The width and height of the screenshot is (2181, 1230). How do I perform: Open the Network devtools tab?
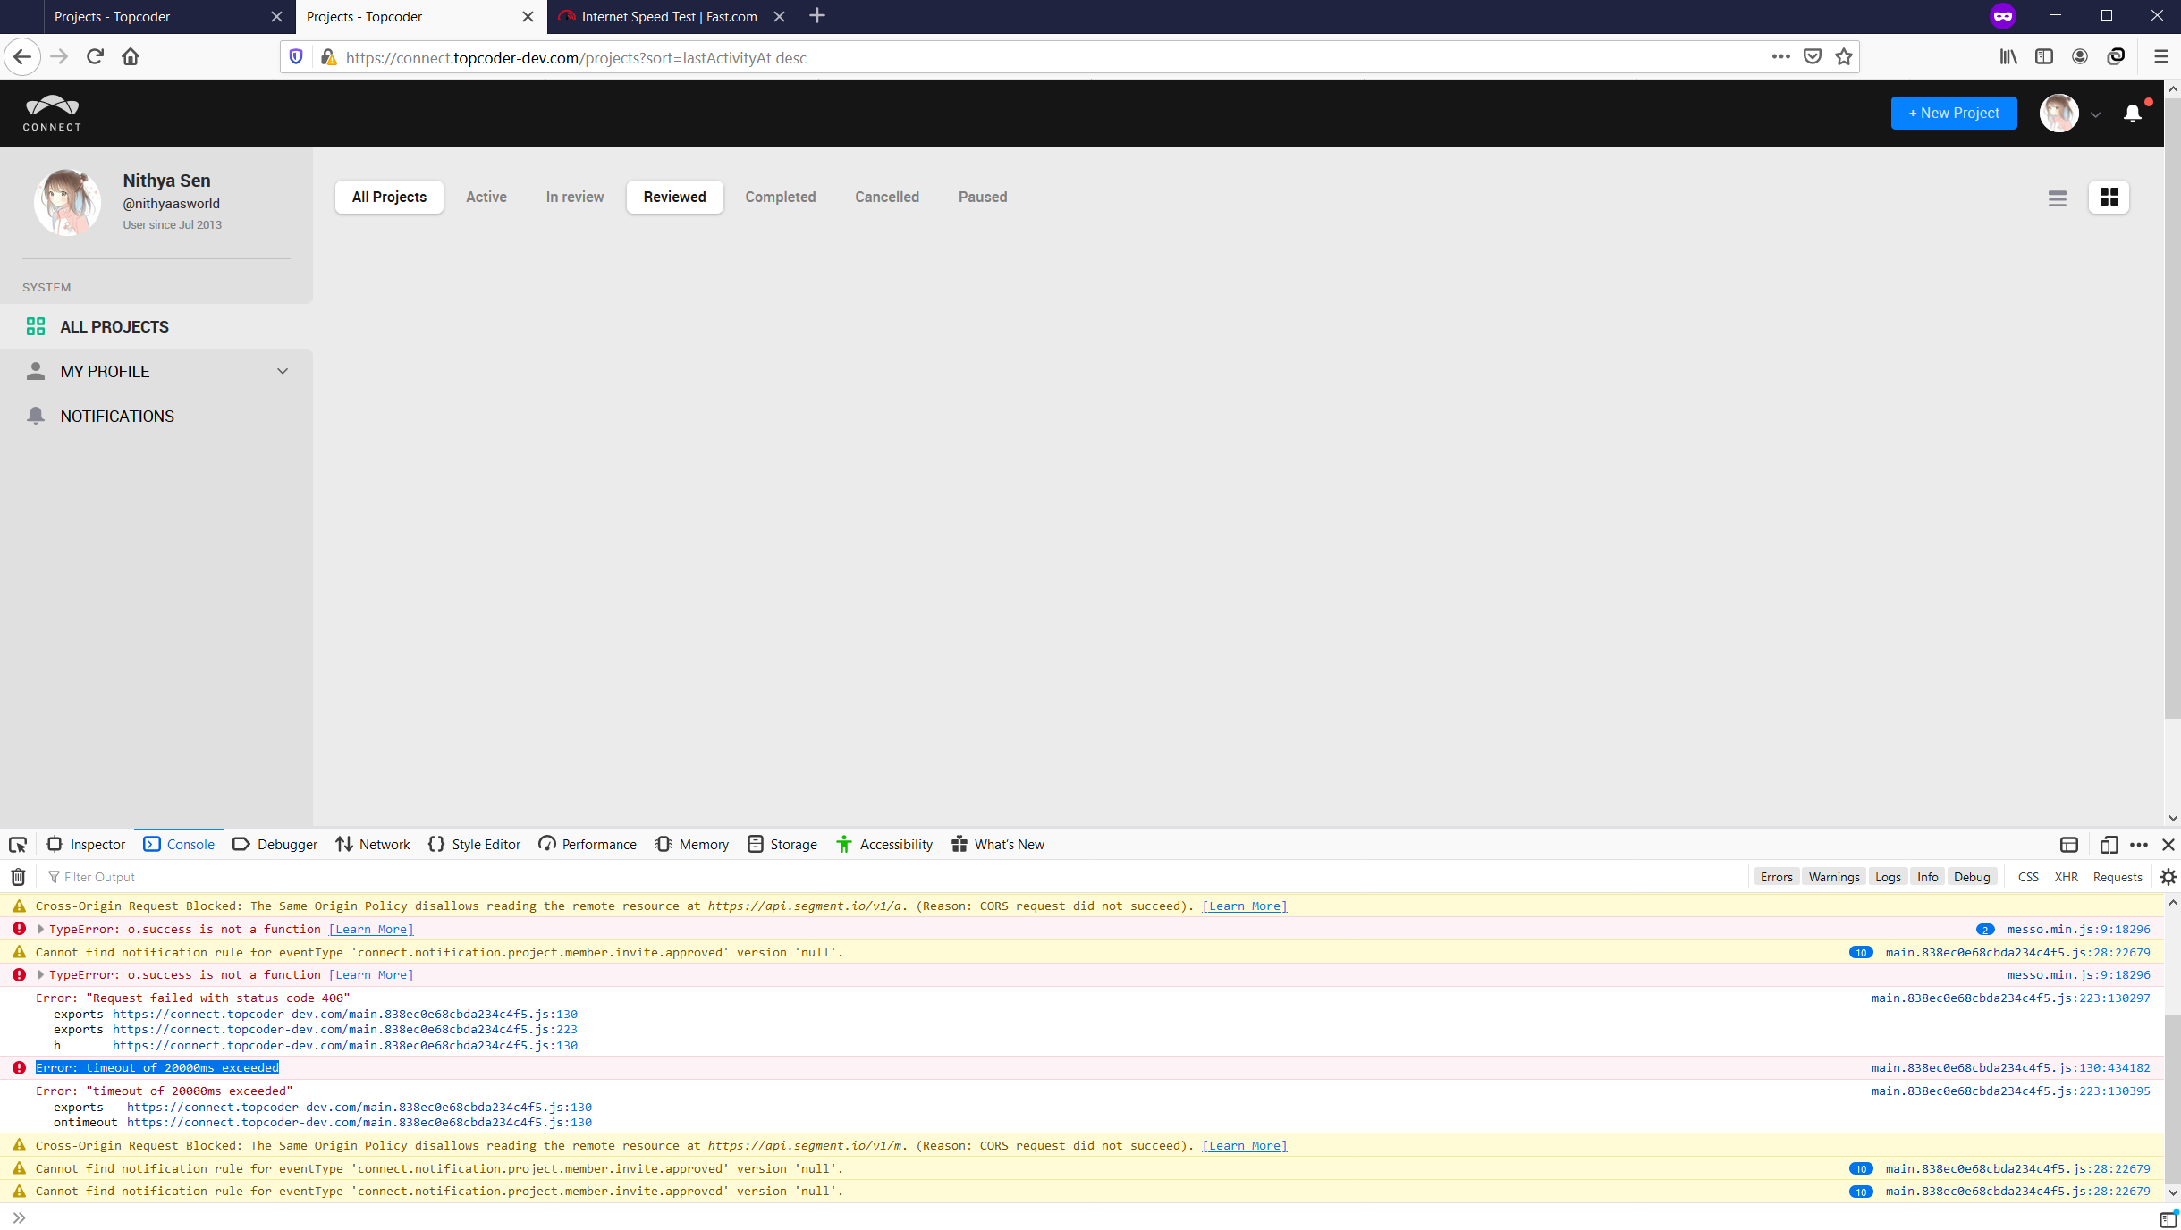pyautogui.click(x=373, y=845)
